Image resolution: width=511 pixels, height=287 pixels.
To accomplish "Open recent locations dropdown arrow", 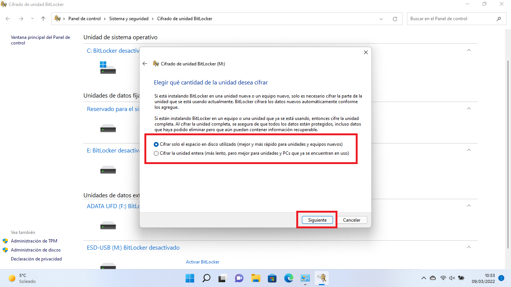I will tap(32, 19).
